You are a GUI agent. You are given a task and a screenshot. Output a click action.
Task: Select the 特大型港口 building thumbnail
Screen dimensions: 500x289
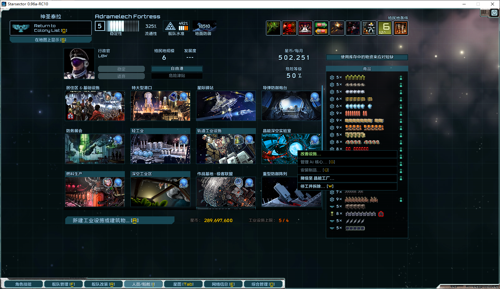click(x=160, y=106)
